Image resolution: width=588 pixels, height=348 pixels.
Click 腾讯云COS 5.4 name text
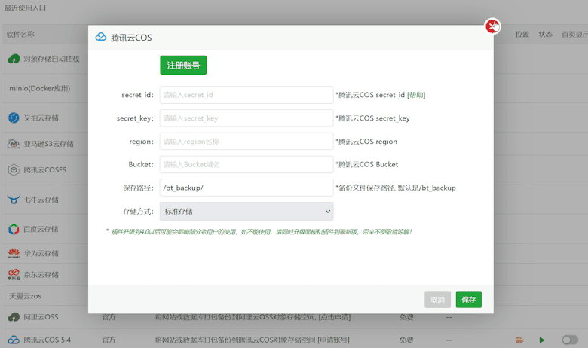[x=47, y=340]
